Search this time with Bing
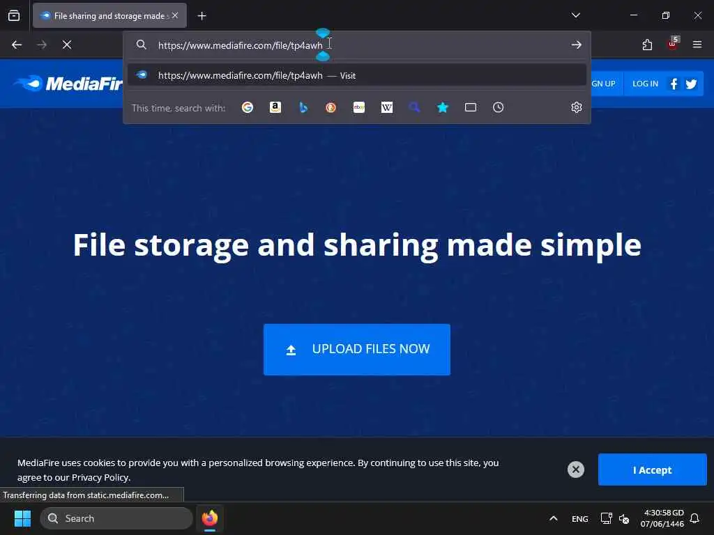This screenshot has height=535, width=714. pos(303,107)
